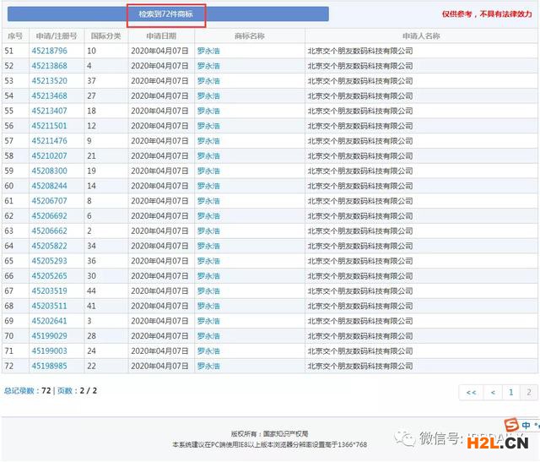Viewport: 540px width, 462px height.
Task: Open trademark application number 45205265
Action: 49,276
